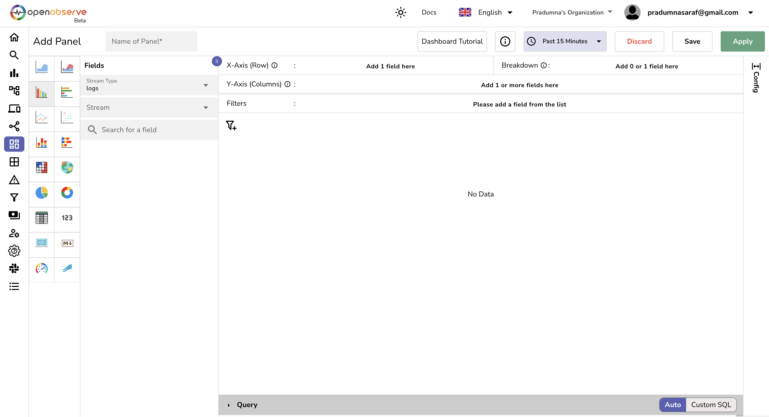Select the pie chart type
The image size is (769, 417).
41,193
